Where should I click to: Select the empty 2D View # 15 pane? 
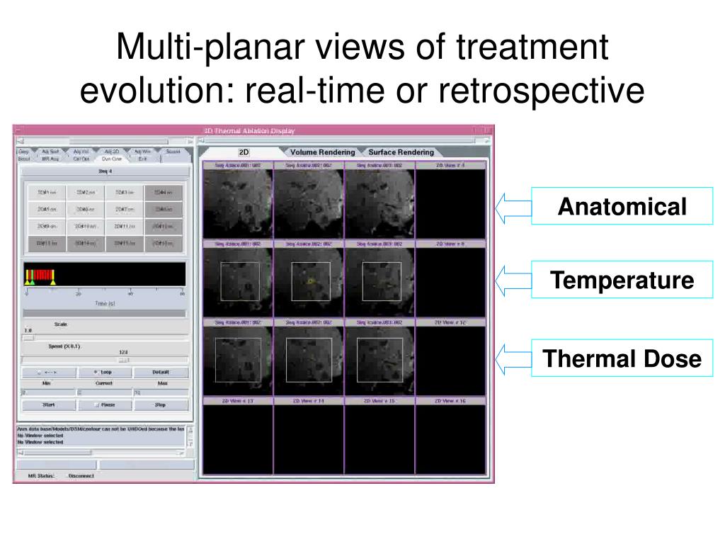tap(379, 439)
